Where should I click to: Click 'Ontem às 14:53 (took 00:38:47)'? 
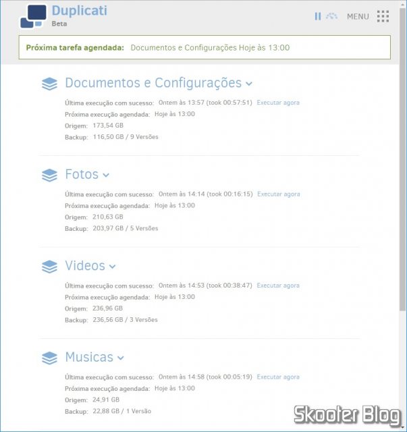pyautogui.click(x=205, y=286)
